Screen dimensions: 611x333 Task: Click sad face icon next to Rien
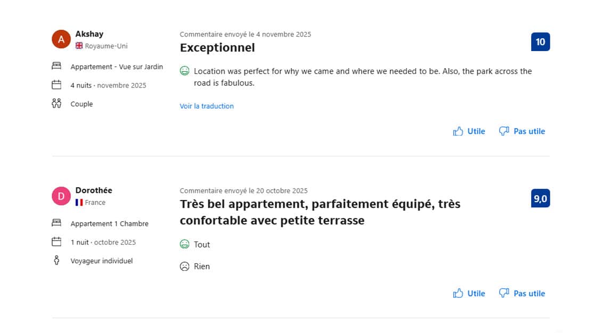pos(185,267)
